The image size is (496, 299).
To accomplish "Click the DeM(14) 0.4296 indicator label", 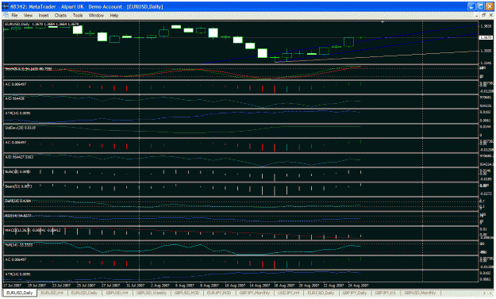I will point(17,201).
